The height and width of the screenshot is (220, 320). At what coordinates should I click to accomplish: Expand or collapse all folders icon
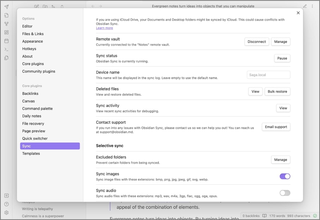(62, 6)
